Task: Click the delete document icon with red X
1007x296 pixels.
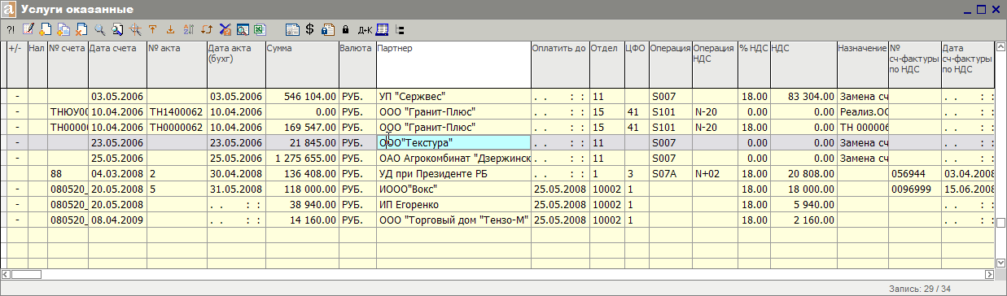Action: 81,29
